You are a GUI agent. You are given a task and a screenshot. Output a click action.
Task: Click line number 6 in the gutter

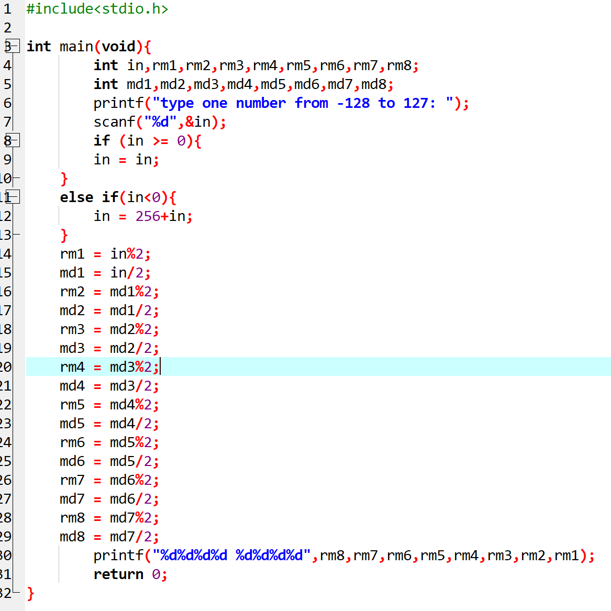7,103
